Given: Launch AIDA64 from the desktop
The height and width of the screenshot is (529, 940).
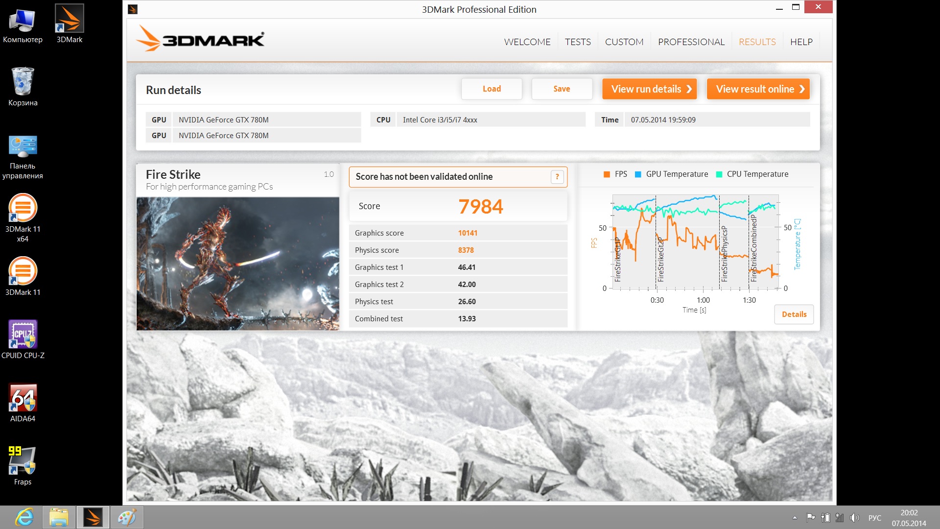Looking at the screenshot, I should pos(23,403).
